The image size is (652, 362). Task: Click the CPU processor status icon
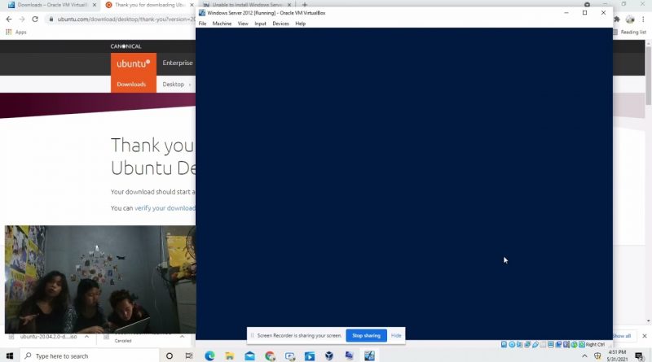pyautogui.click(x=566, y=345)
